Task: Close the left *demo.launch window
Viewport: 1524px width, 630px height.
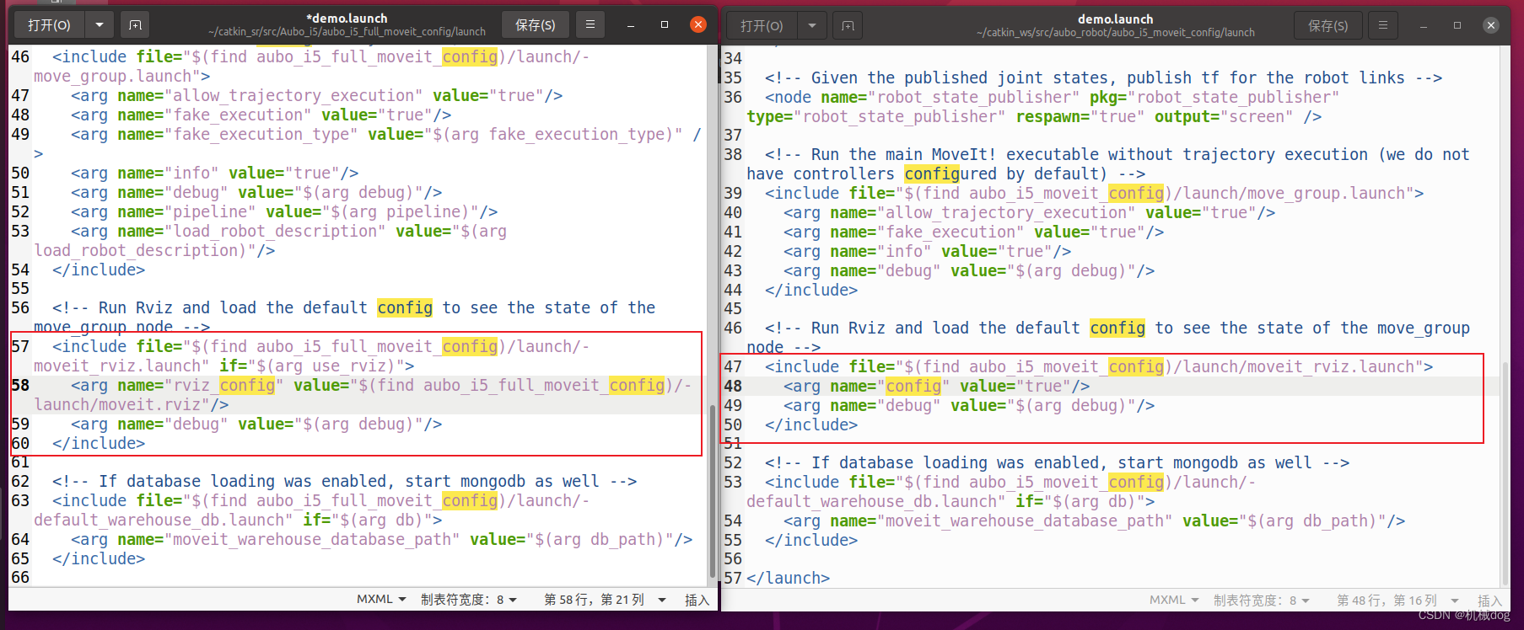Action: click(x=698, y=24)
